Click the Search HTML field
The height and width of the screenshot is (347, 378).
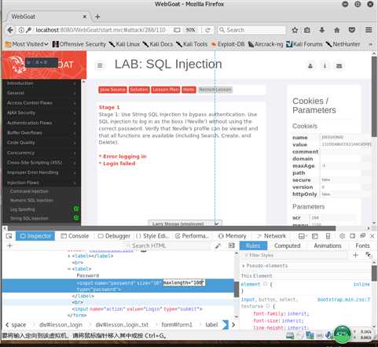tap(167, 245)
